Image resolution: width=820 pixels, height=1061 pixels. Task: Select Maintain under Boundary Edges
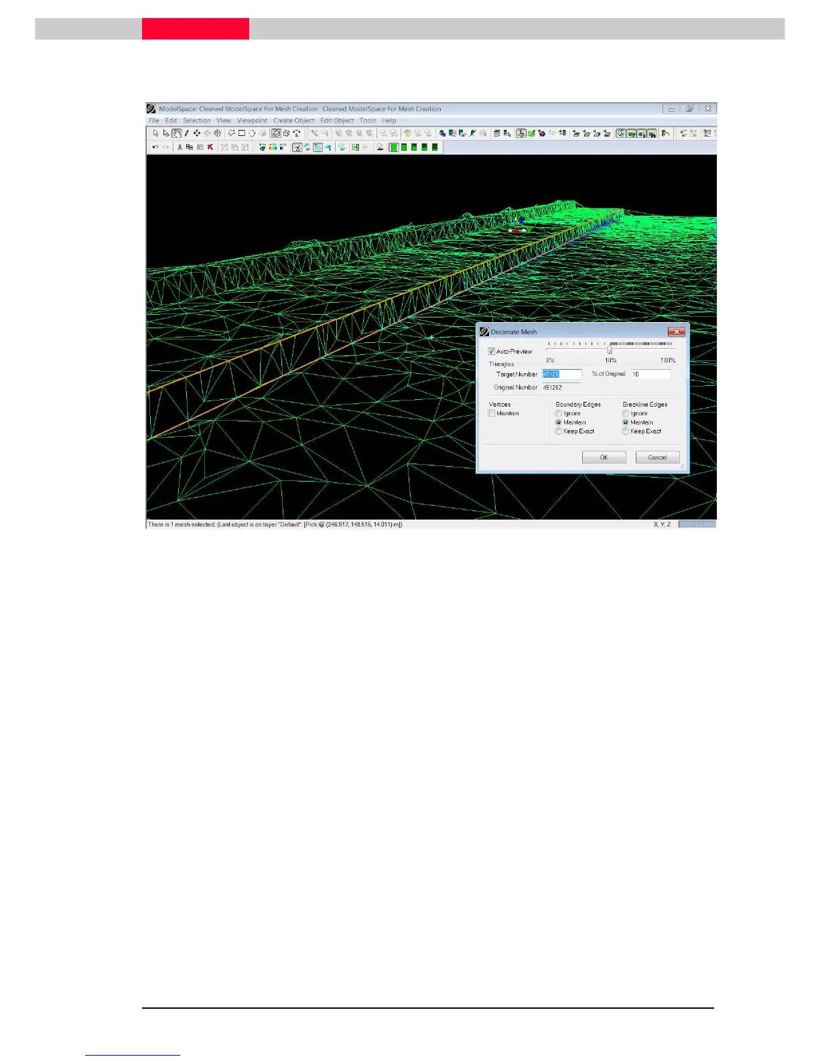[x=559, y=422]
